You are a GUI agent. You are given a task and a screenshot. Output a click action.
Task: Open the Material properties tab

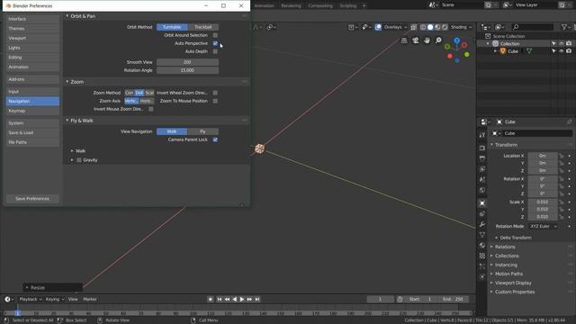[482, 245]
